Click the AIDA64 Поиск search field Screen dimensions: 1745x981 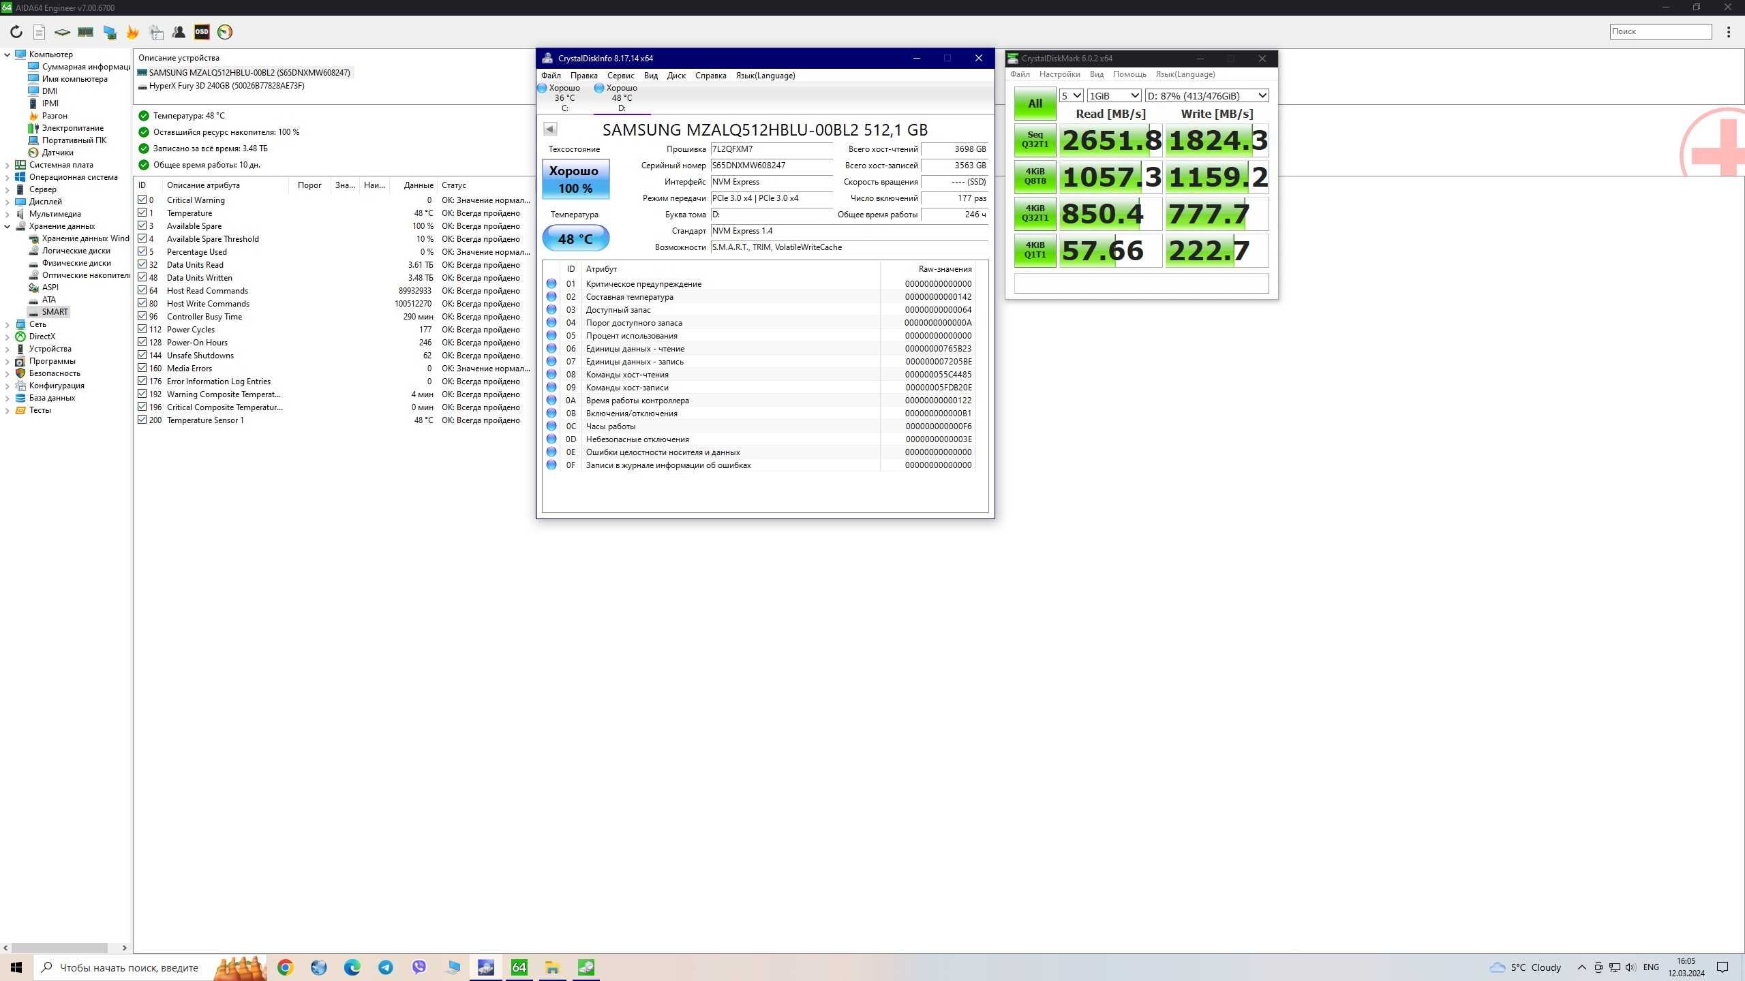pos(1660,31)
